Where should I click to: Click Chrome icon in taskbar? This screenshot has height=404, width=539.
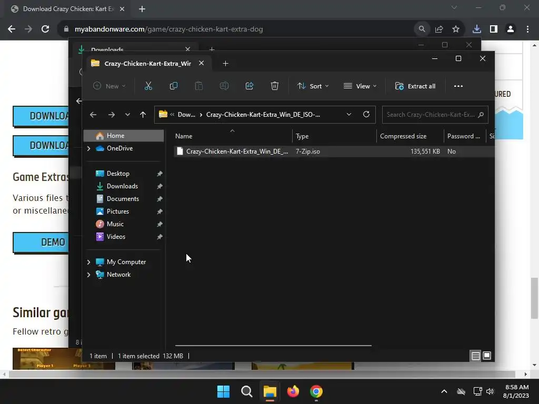[x=316, y=391]
